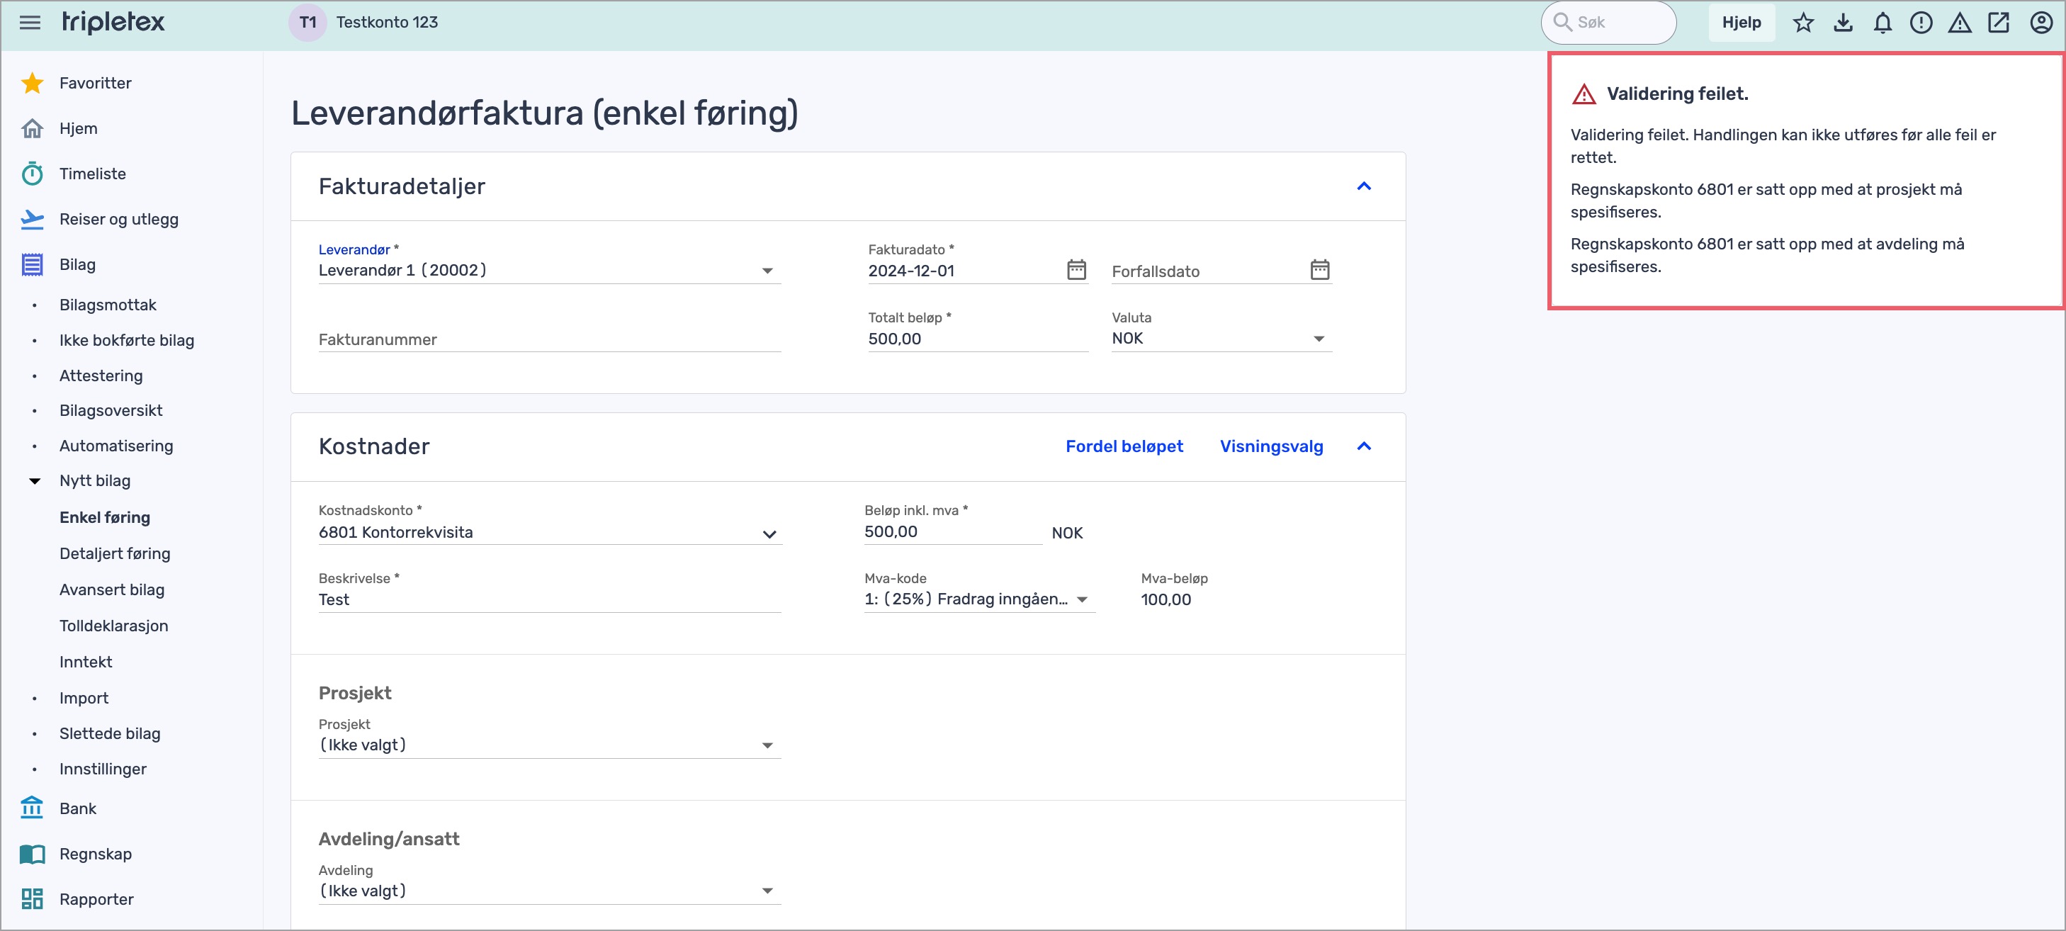Click the Hjelp button
2066x931 pixels.
click(x=1742, y=23)
